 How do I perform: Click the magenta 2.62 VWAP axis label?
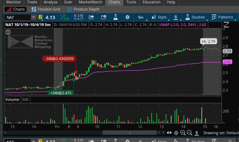(227, 62)
